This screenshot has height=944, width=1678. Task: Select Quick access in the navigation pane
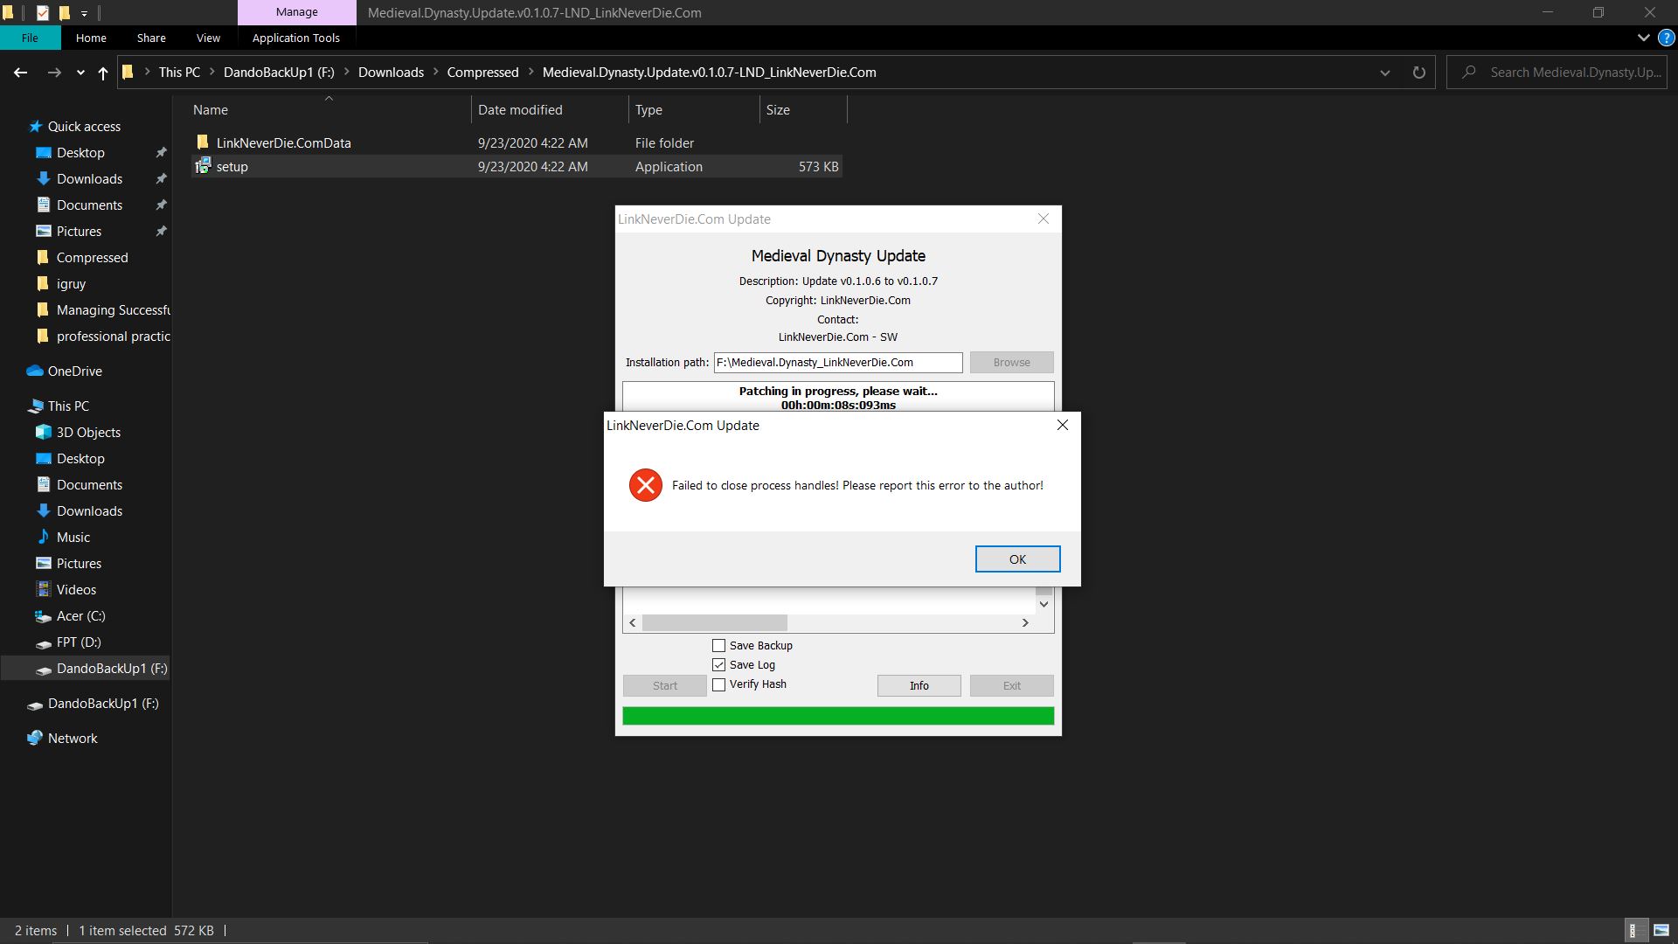(x=84, y=127)
